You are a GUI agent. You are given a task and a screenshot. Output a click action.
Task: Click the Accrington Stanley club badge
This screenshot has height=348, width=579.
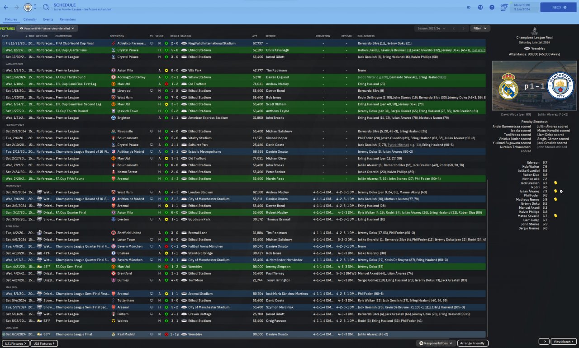coord(113,77)
